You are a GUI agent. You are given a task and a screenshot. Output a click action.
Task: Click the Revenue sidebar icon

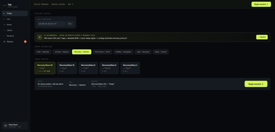click(x=4, y=36)
